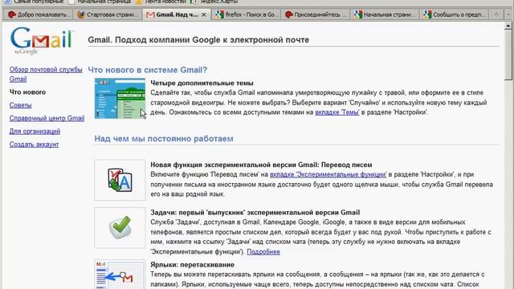The image size is (514, 289).
Task: Switch to the 'Начальная страни...' tab
Action: click(385, 14)
